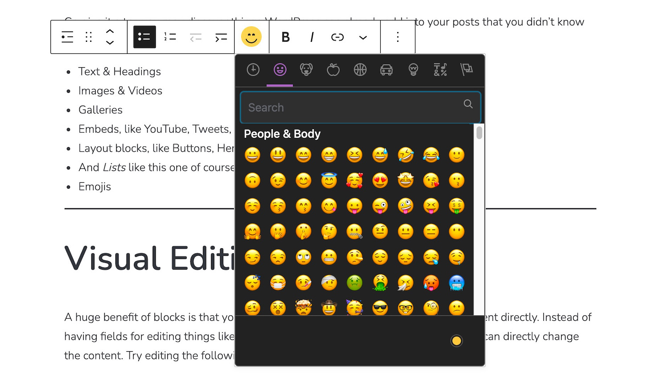Viewport: 668px width, 377px height.
Task: Click the outdent list item button
Action: point(196,37)
